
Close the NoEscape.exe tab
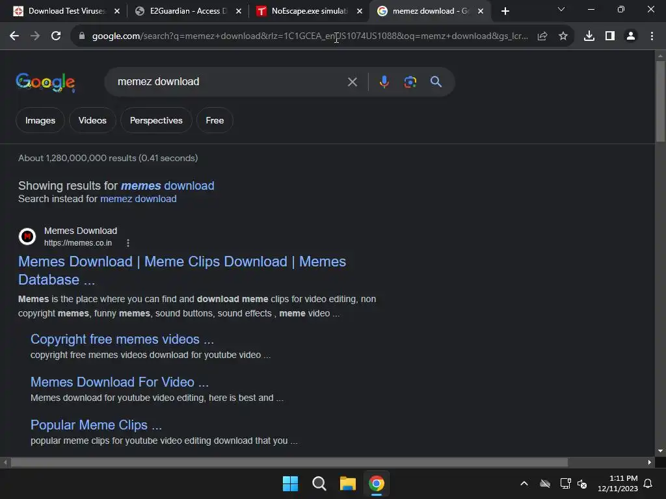coord(360,11)
